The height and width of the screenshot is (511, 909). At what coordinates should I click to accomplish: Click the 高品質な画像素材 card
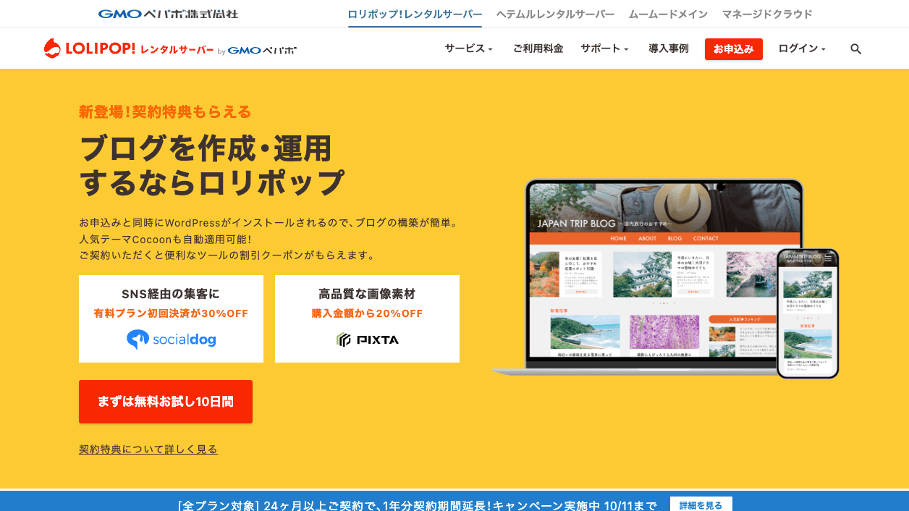click(x=367, y=318)
